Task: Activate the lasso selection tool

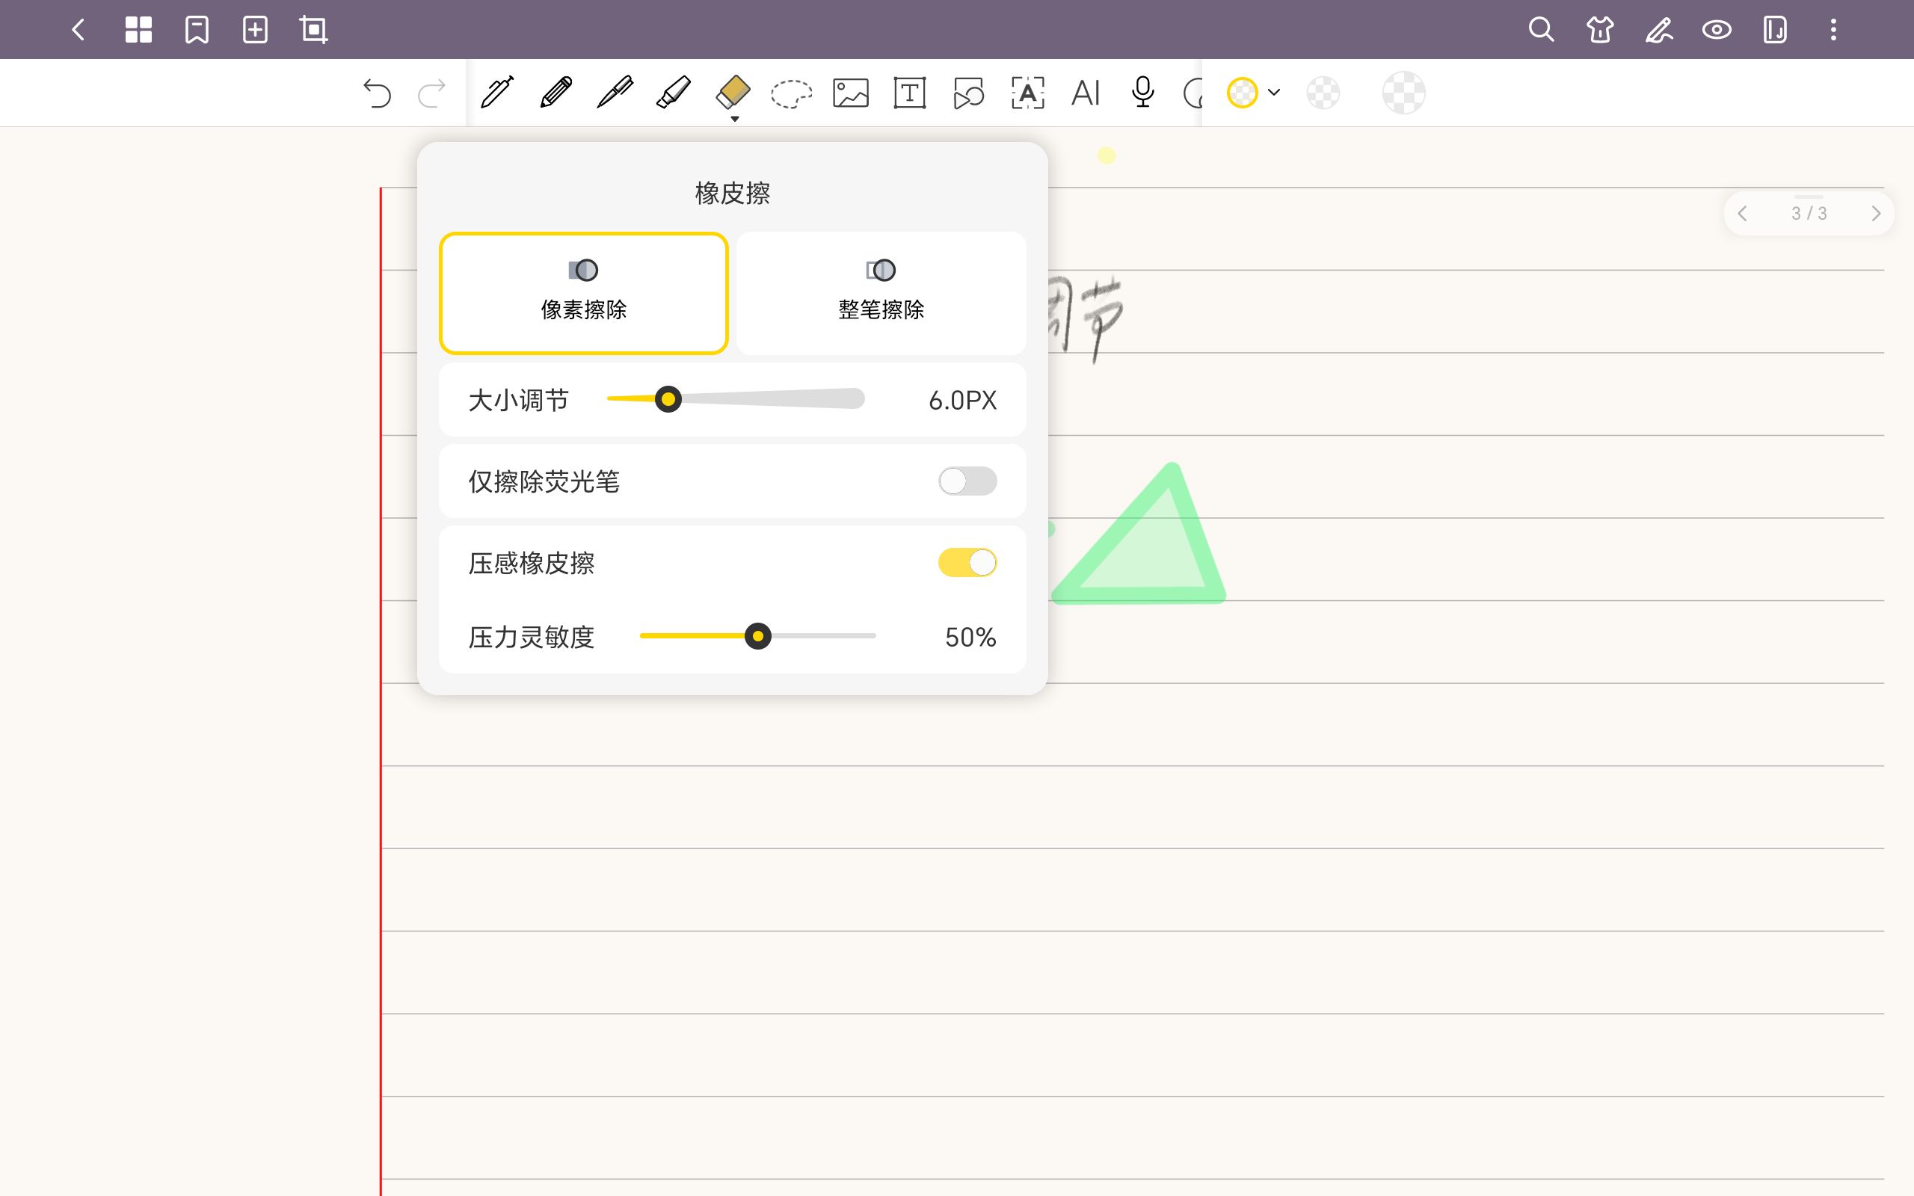Action: point(791,93)
